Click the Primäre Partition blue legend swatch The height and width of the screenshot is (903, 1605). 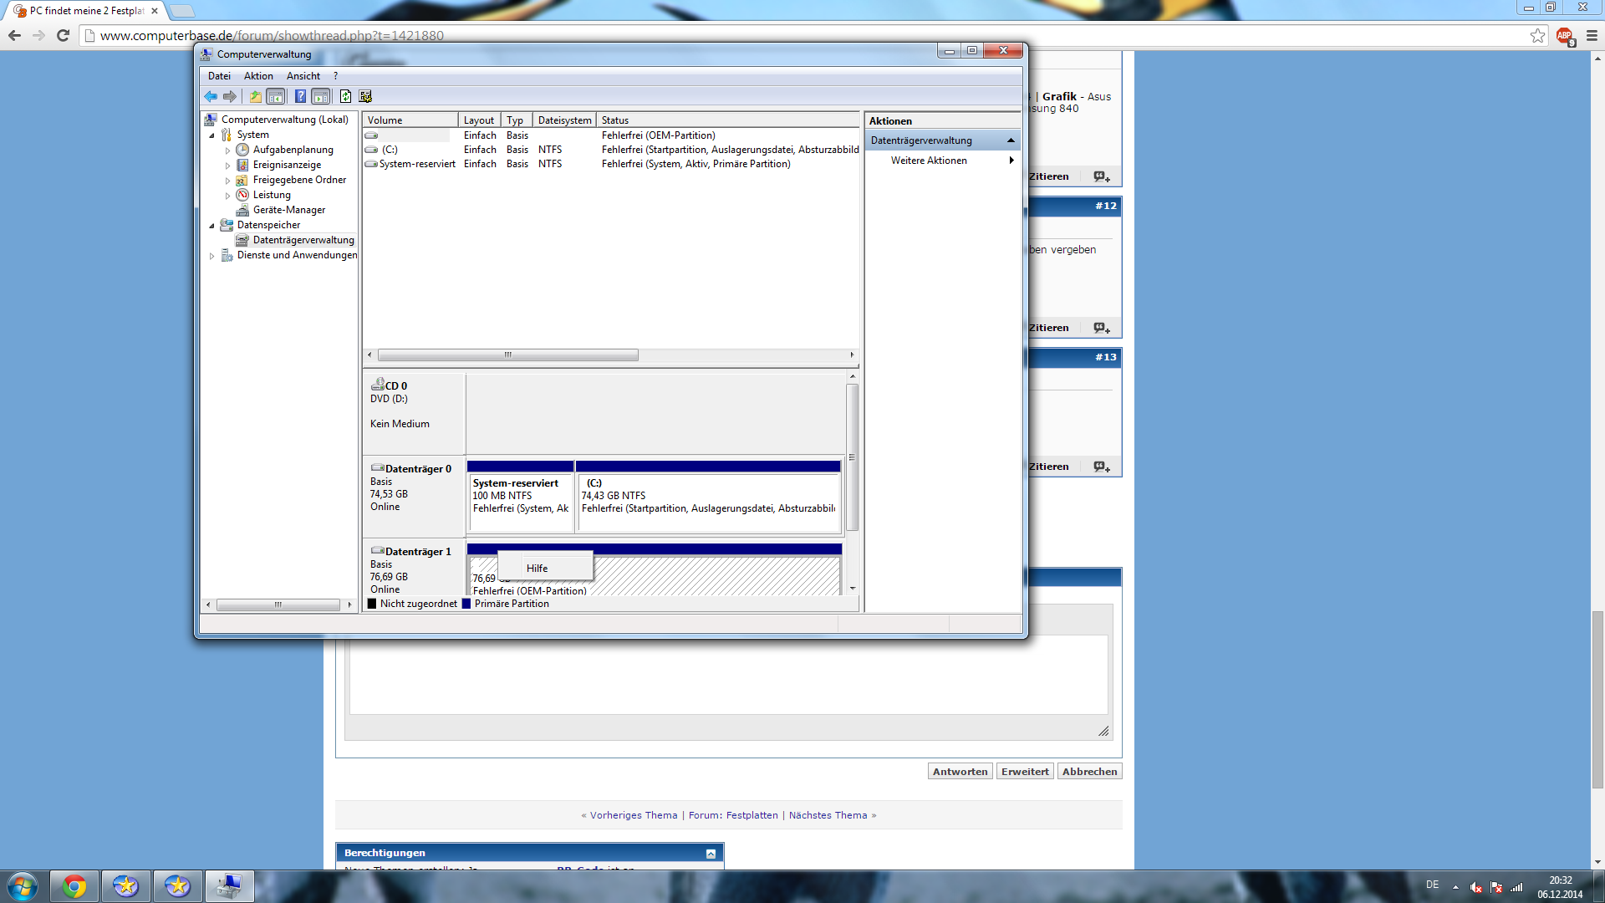click(x=466, y=604)
